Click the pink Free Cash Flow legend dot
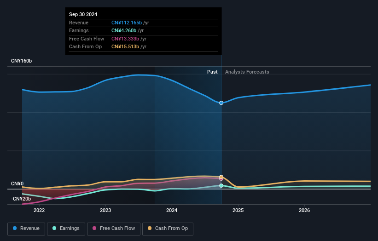 pyautogui.click(x=94, y=228)
